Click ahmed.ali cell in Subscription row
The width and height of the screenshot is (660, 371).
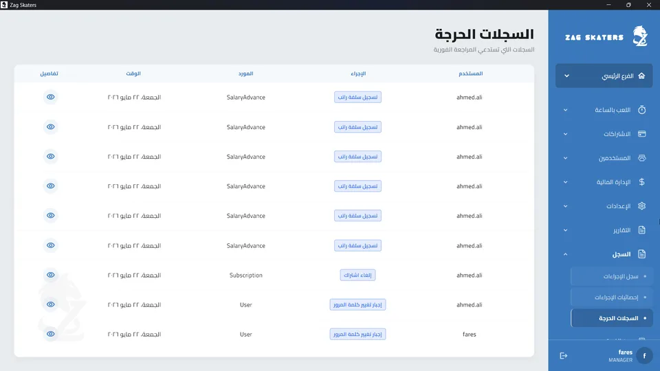pyautogui.click(x=470, y=275)
